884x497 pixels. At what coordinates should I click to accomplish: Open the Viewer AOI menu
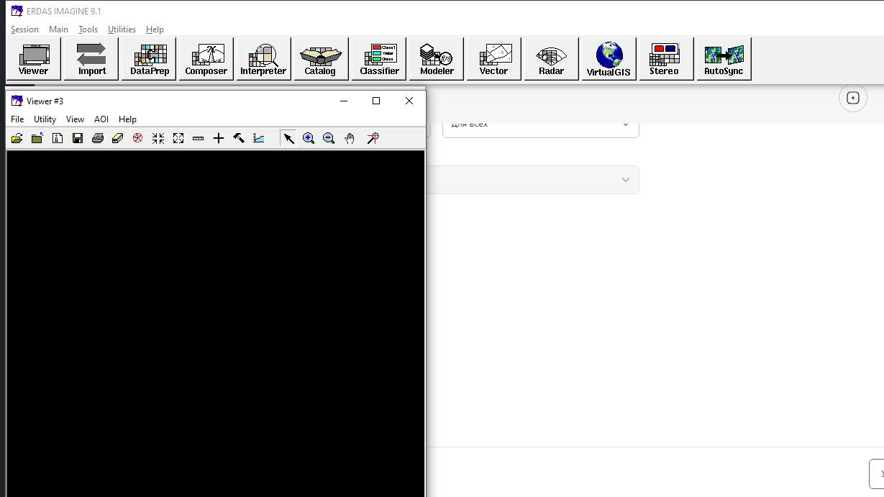pos(101,119)
